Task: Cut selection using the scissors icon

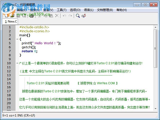Action: point(39,16)
